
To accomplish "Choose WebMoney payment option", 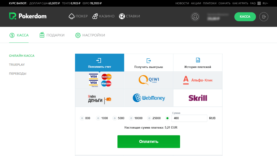I will 149,98.
